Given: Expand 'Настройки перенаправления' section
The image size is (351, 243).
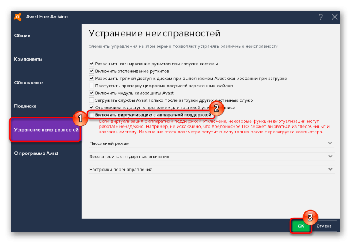Looking at the screenshot, I should point(211,169).
